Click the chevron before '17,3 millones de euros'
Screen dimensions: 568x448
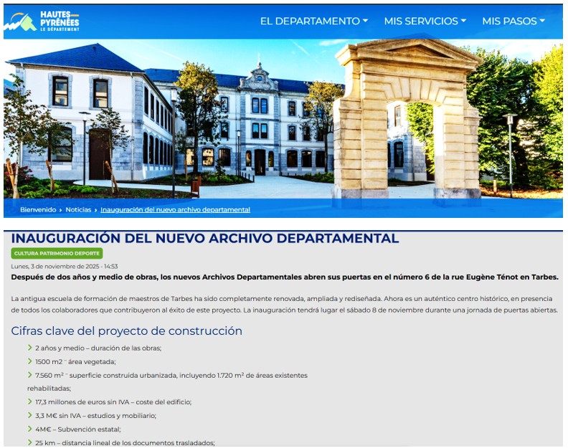pyautogui.click(x=29, y=401)
